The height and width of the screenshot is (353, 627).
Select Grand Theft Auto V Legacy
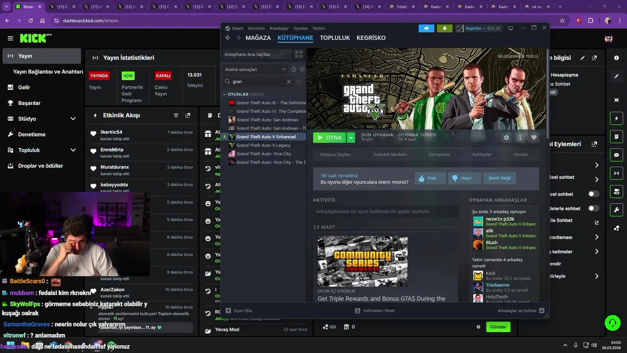(264, 145)
